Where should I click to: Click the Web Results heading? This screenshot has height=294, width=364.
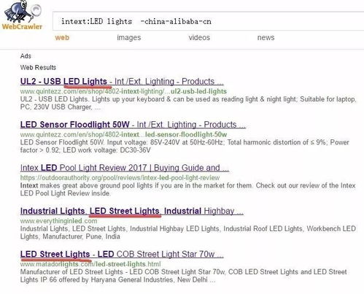click(38, 67)
